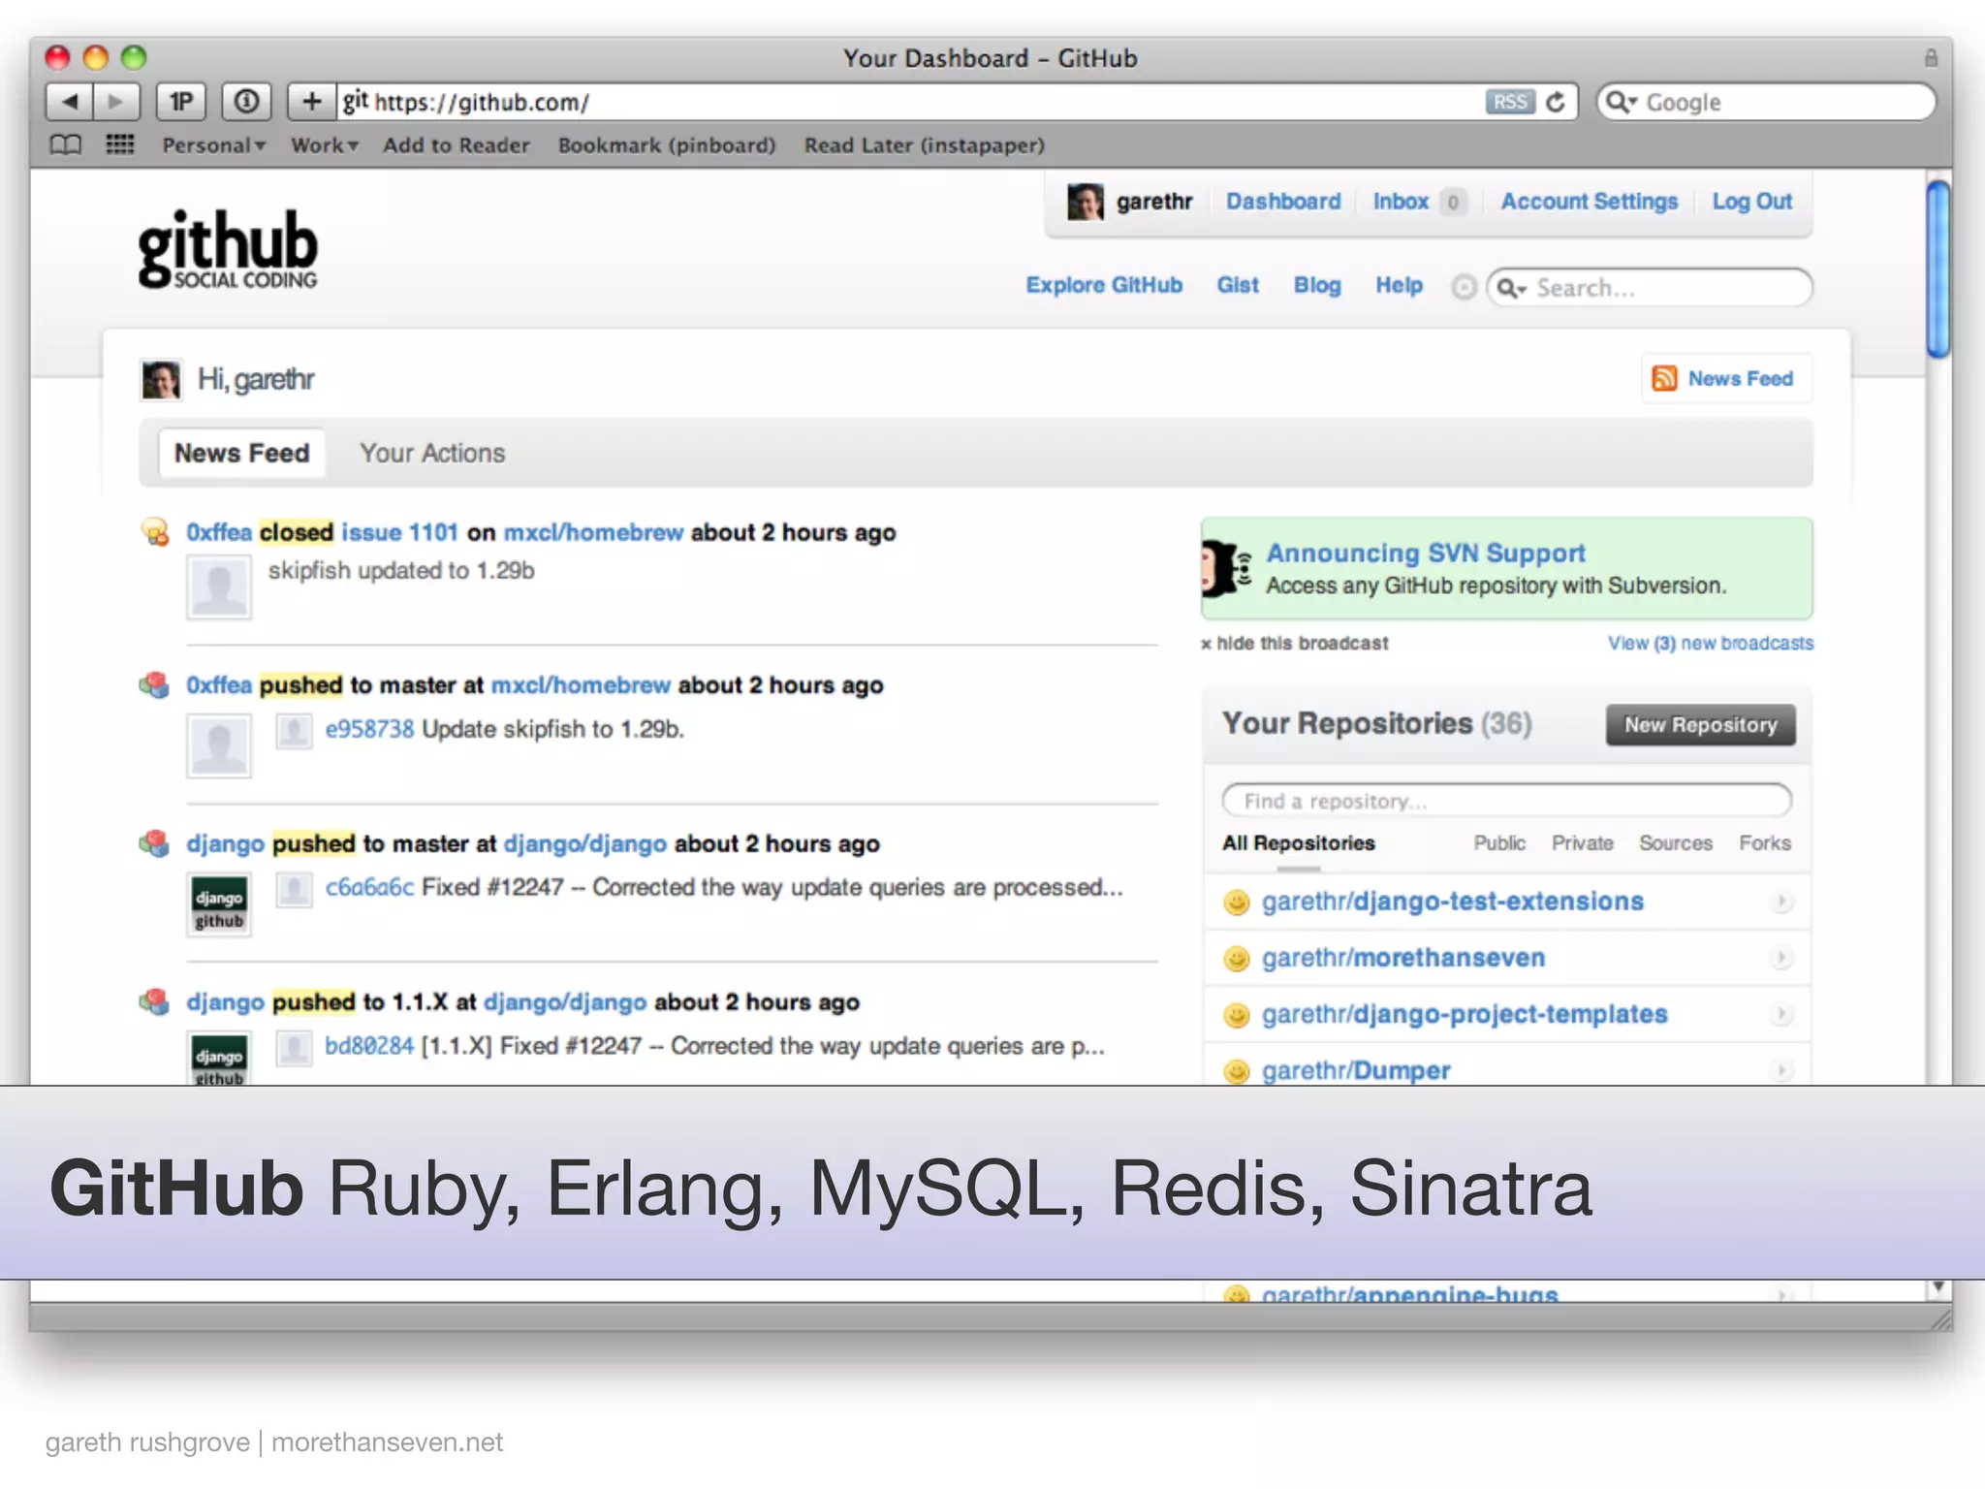Click the vertical scrollbar thumb

point(1938,270)
